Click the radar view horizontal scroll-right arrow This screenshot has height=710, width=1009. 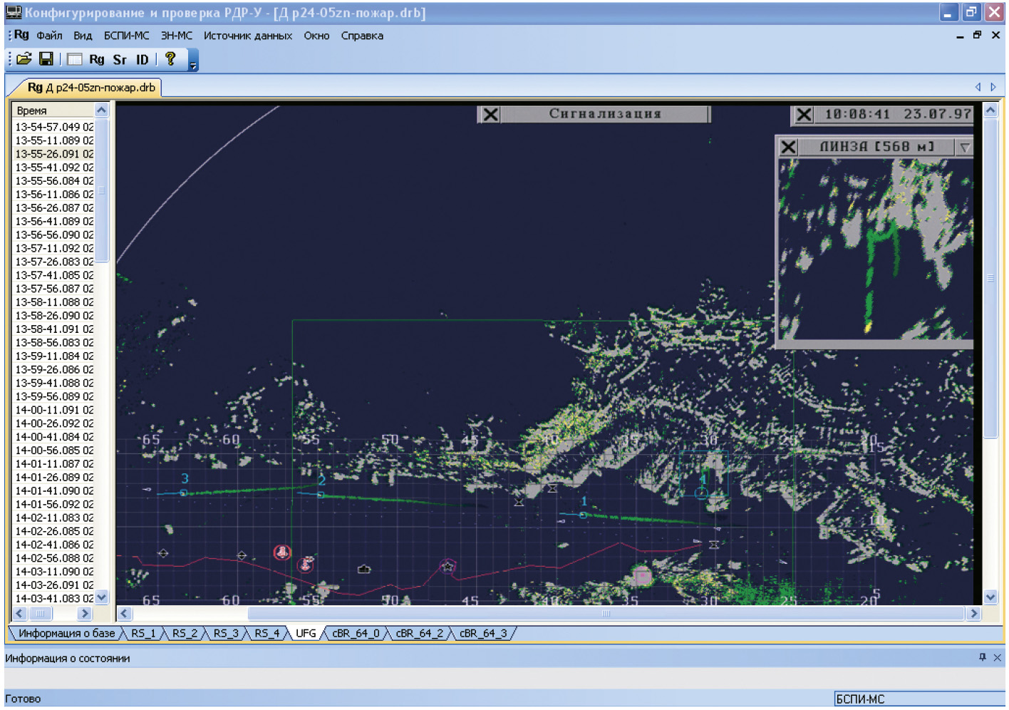974,613
